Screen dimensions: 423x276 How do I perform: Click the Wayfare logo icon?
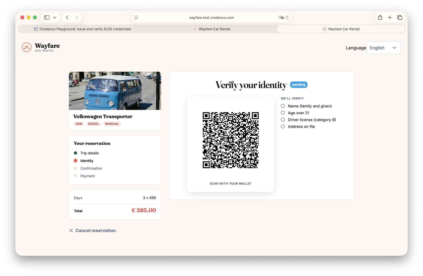tap(27, 47)
